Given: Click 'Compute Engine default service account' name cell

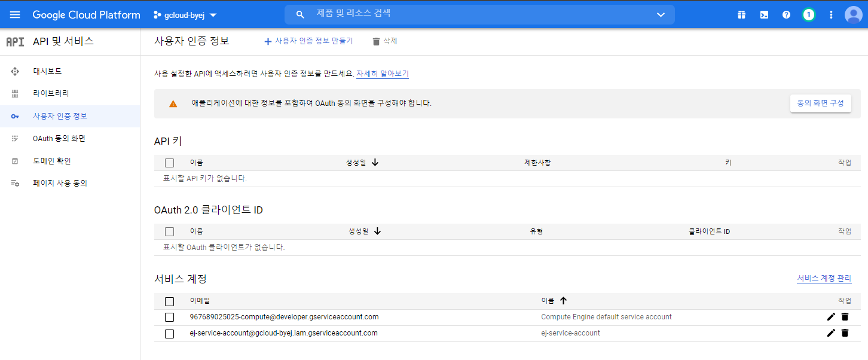Looking at the screenshot, I should click(x=606, y=317).
